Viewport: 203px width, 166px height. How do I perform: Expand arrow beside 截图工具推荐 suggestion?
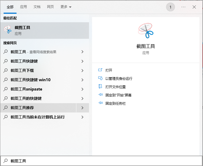[x=82, y=108]
